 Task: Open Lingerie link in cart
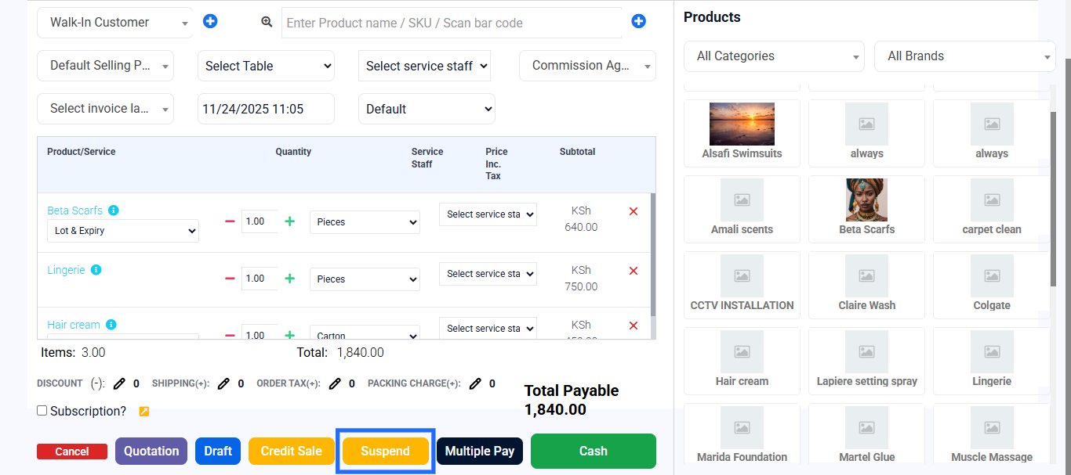pyautogui.click(x=66, y=270)
